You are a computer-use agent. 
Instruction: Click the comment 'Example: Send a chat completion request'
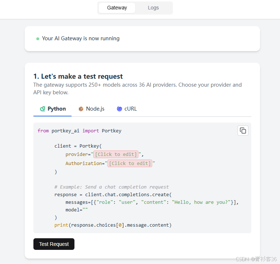pyautogui.click(x=111, y=187)
